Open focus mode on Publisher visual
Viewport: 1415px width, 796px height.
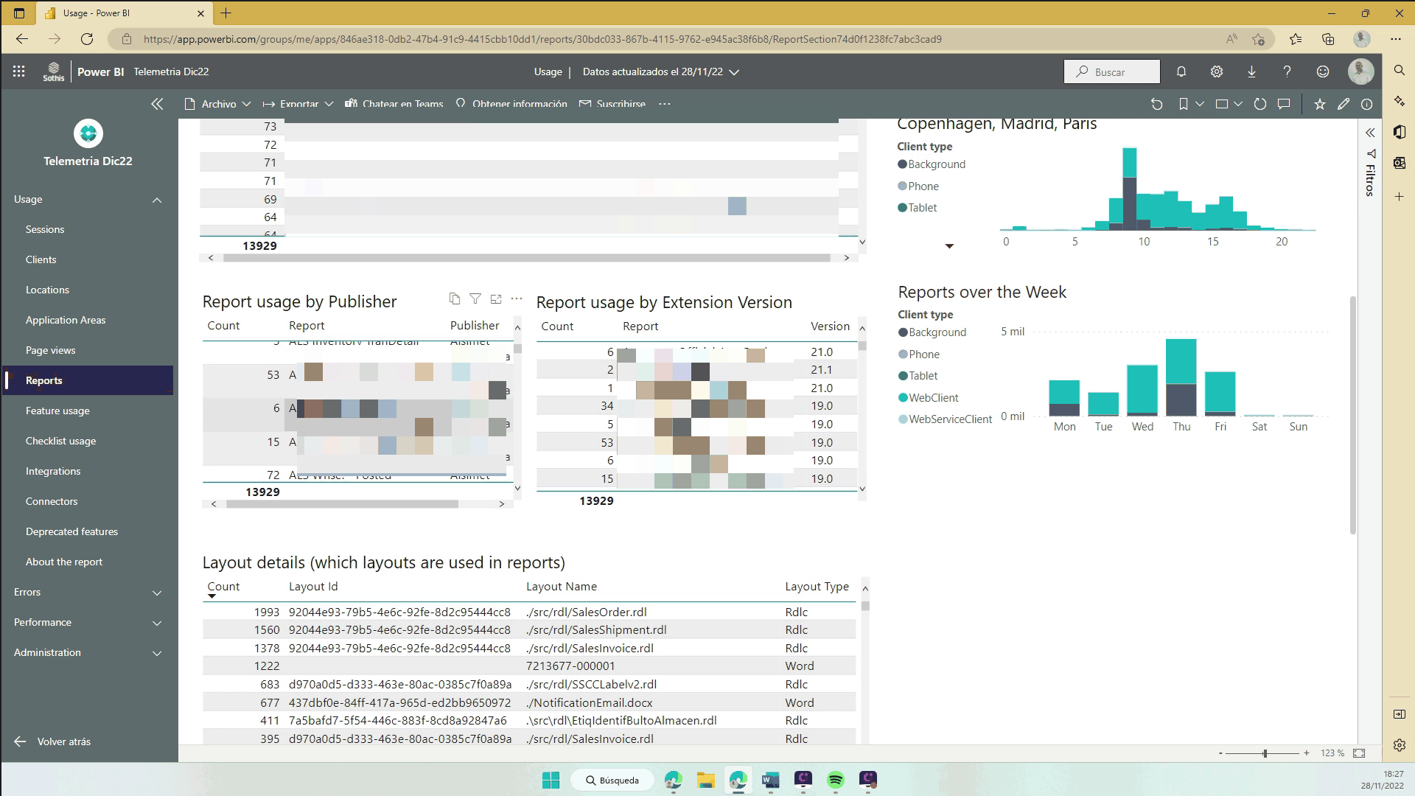click(x=496, y=298)
